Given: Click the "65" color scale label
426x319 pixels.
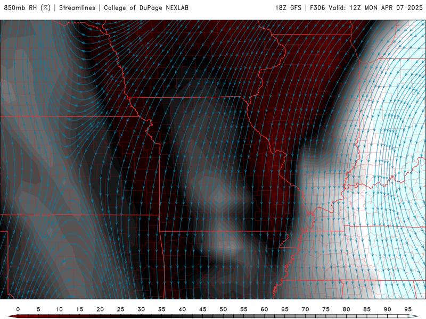Looking at the screenshot, I should point(285,309).
